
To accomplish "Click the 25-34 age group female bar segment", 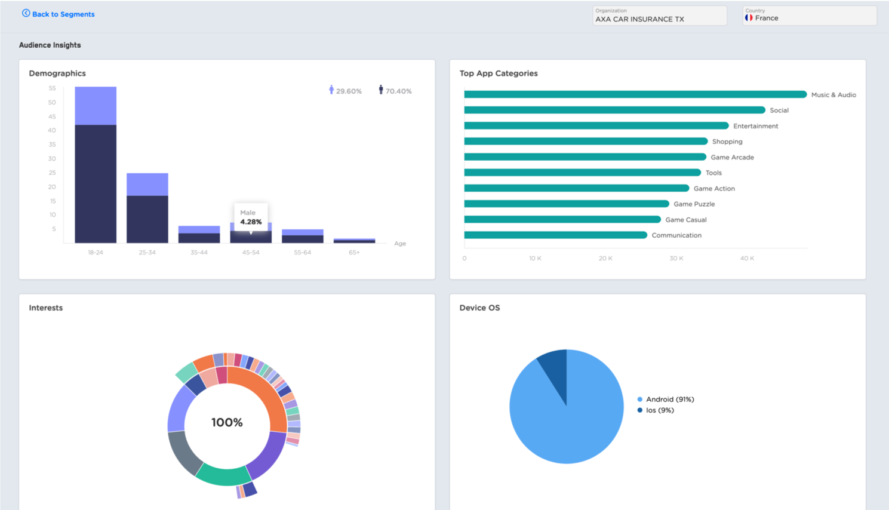I will point(147,185).
